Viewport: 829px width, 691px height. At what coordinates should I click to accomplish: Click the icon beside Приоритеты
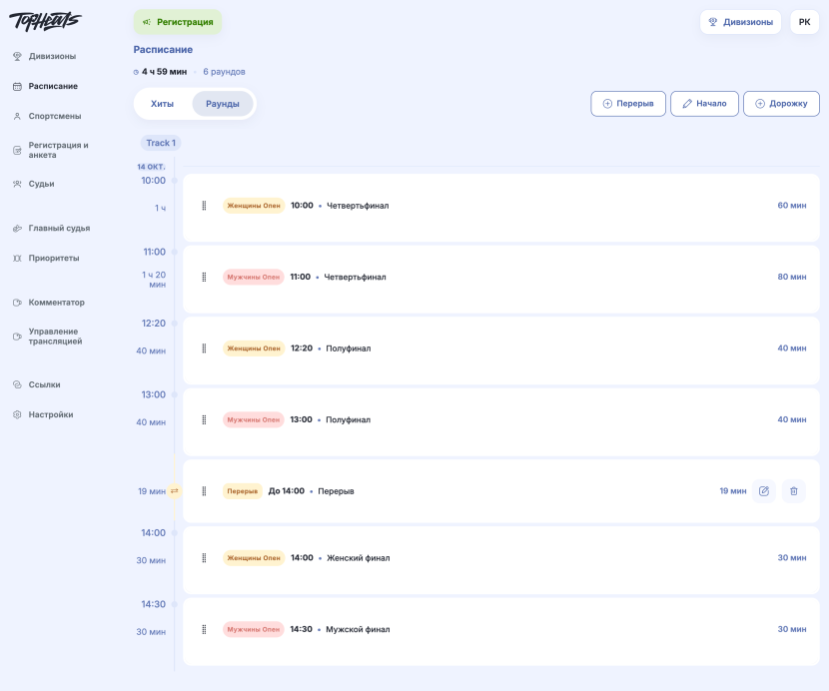tap(17, 258)
